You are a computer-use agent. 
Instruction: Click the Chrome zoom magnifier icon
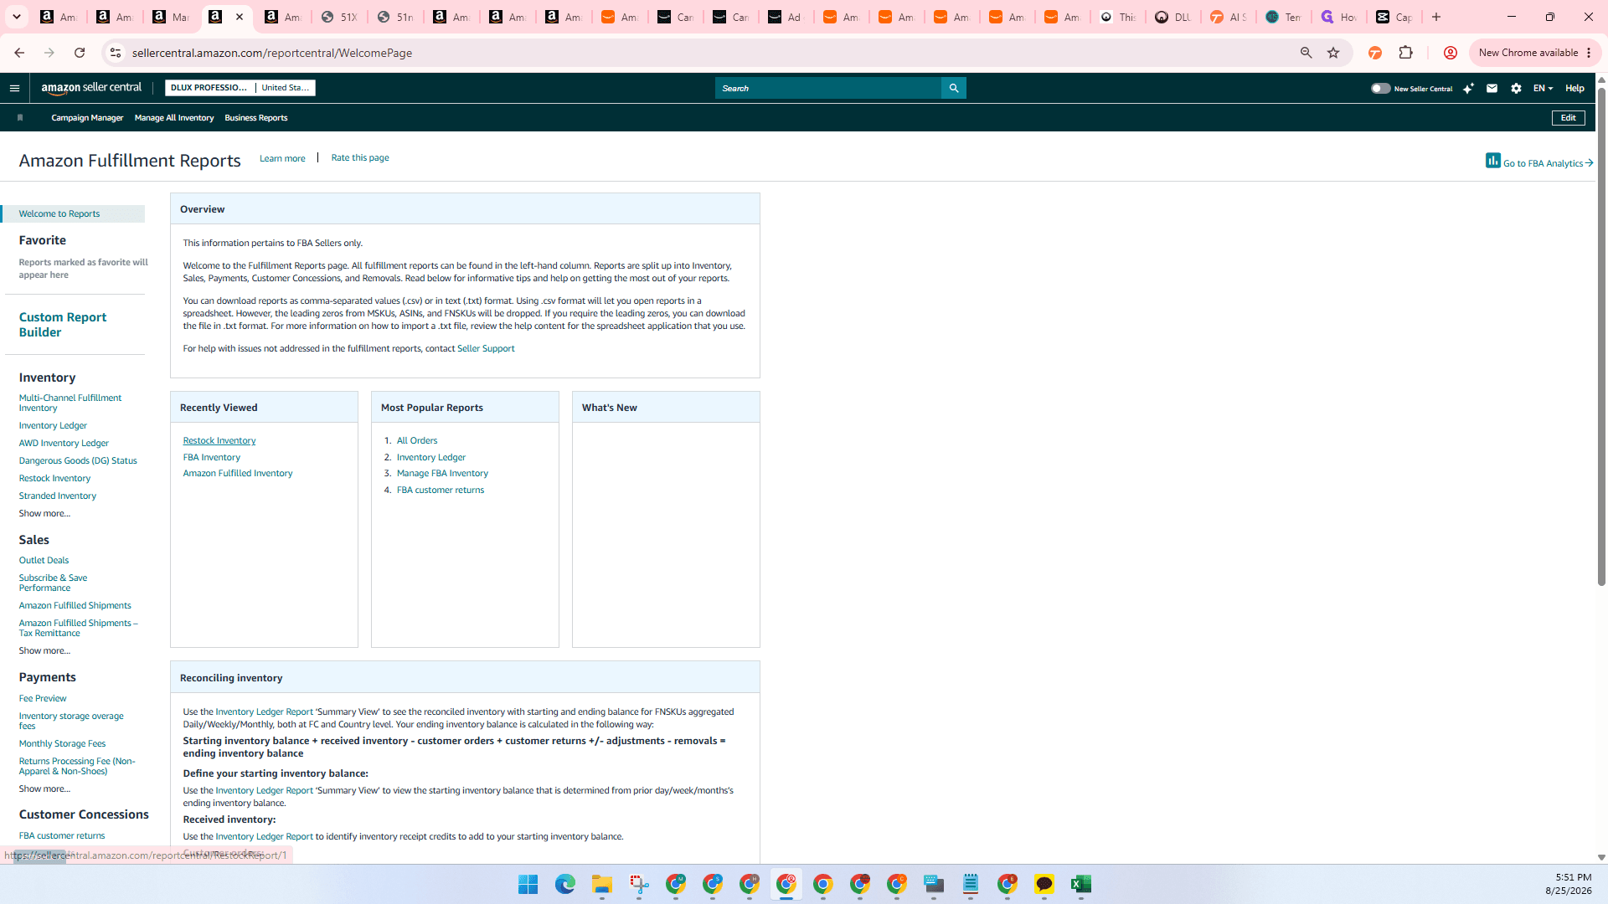click(x=1306, y=53)
